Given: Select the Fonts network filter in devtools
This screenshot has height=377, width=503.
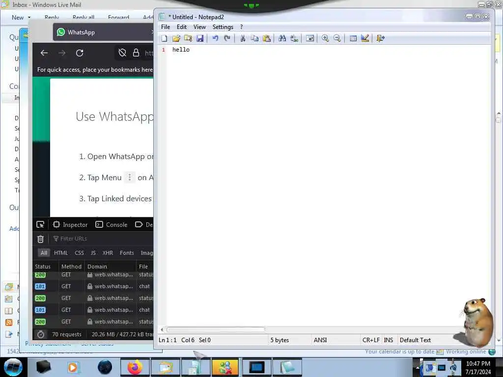Looking at the screenshot, I should [x=127, y=253].
